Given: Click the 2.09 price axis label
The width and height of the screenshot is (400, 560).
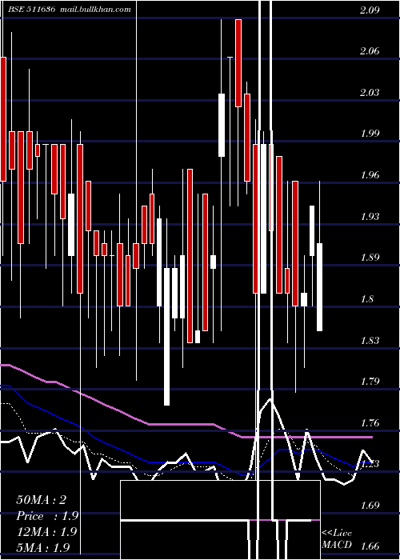Looking at the screenshot, I should (370, 10).
